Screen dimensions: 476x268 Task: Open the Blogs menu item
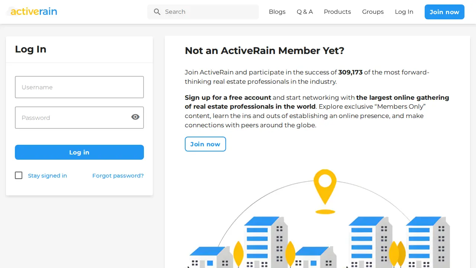[x=277, y=12]
